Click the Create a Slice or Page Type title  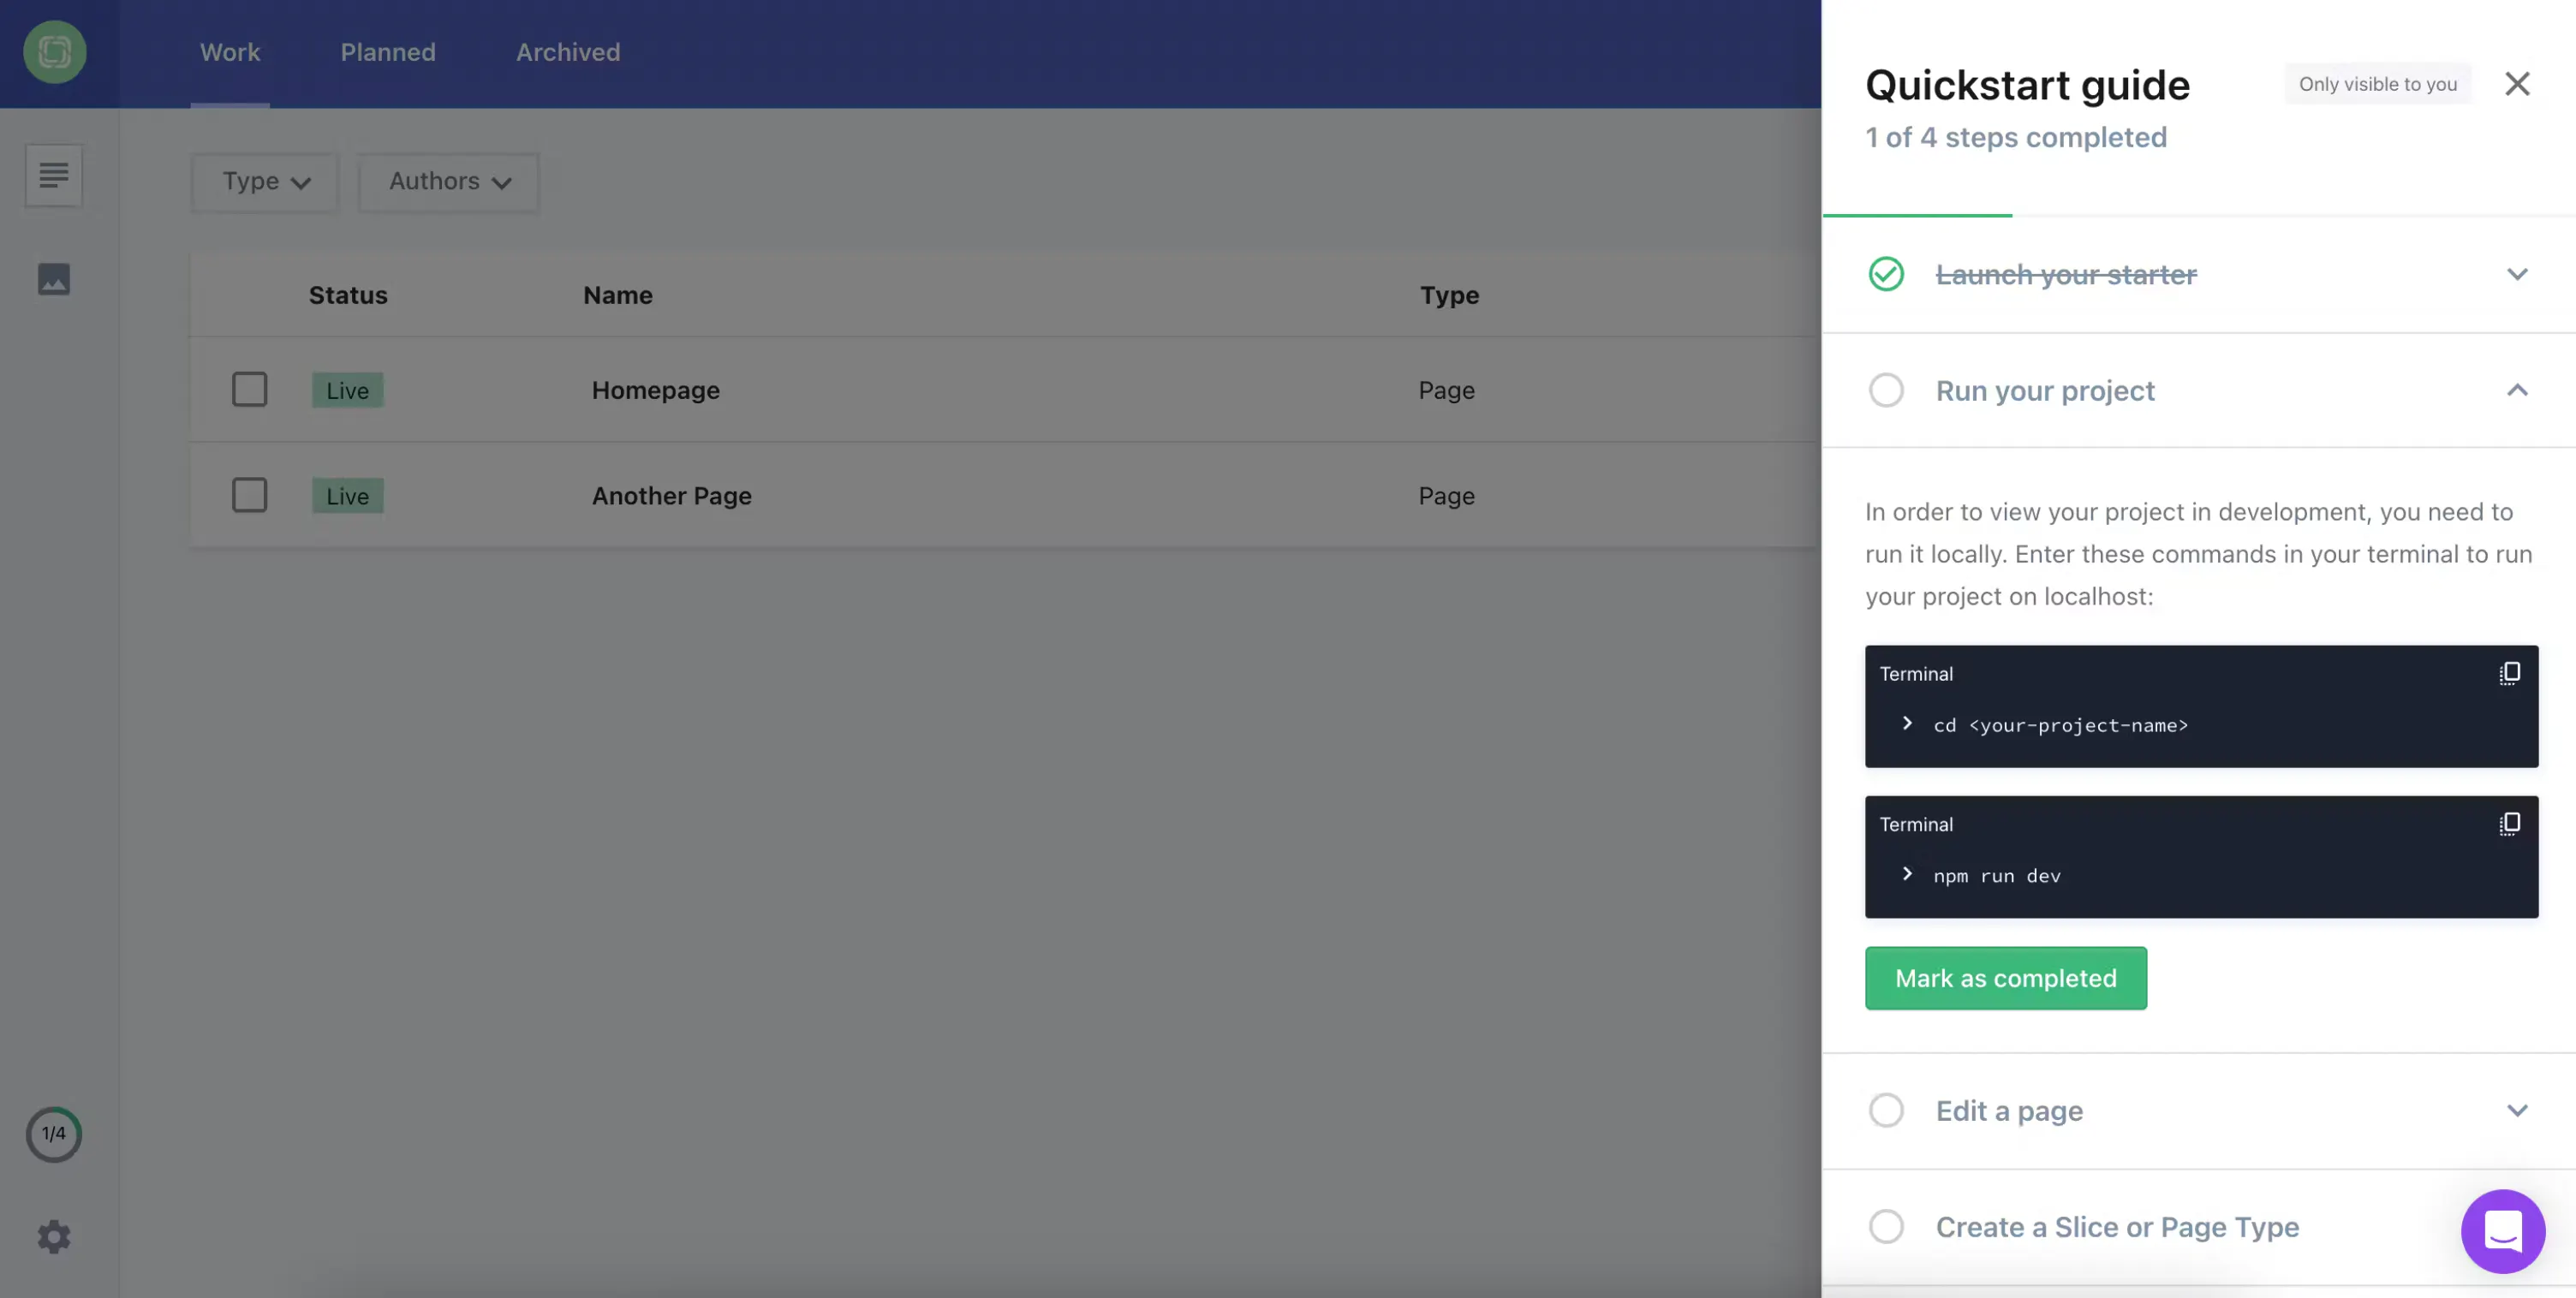coord(2117,1227)
